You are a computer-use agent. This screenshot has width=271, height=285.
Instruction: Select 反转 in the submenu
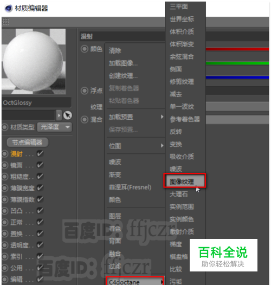[176, 132]
